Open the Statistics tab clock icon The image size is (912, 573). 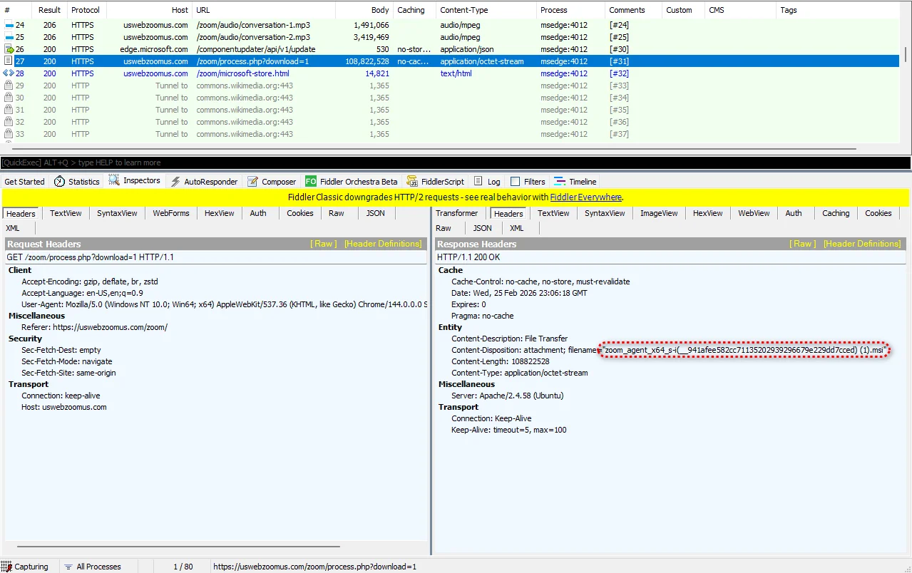tap(59, 182)
